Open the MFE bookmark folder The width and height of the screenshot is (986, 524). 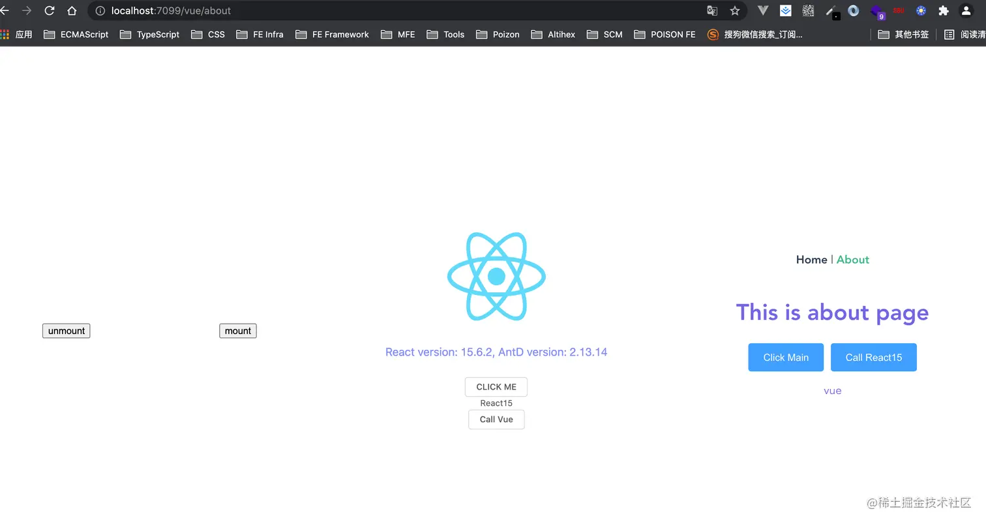[398, 35]
